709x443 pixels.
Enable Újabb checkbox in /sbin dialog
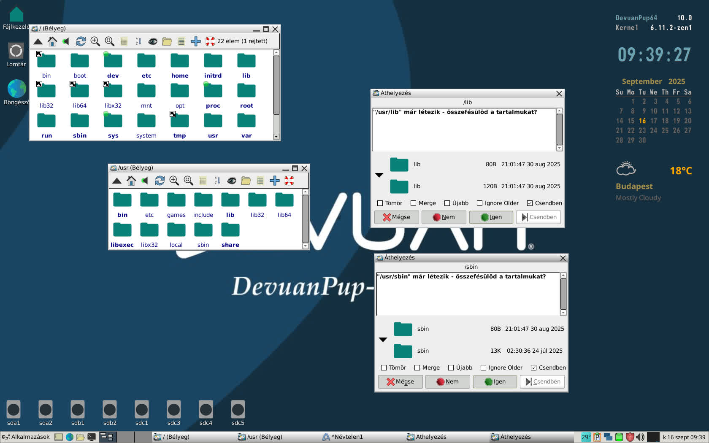[451, 367]
